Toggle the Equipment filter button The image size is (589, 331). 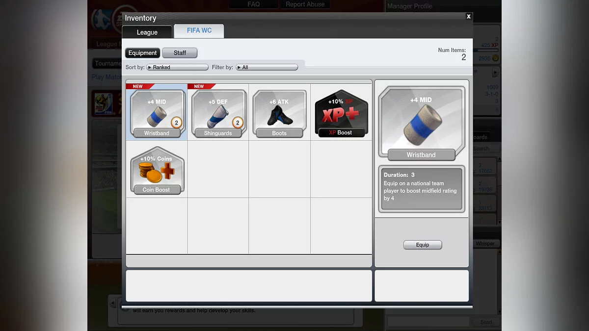[142, 53]
